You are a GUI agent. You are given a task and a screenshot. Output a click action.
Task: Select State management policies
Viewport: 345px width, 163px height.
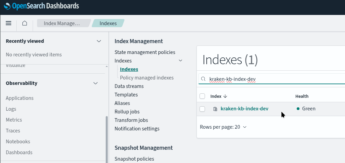coord(145,52)
